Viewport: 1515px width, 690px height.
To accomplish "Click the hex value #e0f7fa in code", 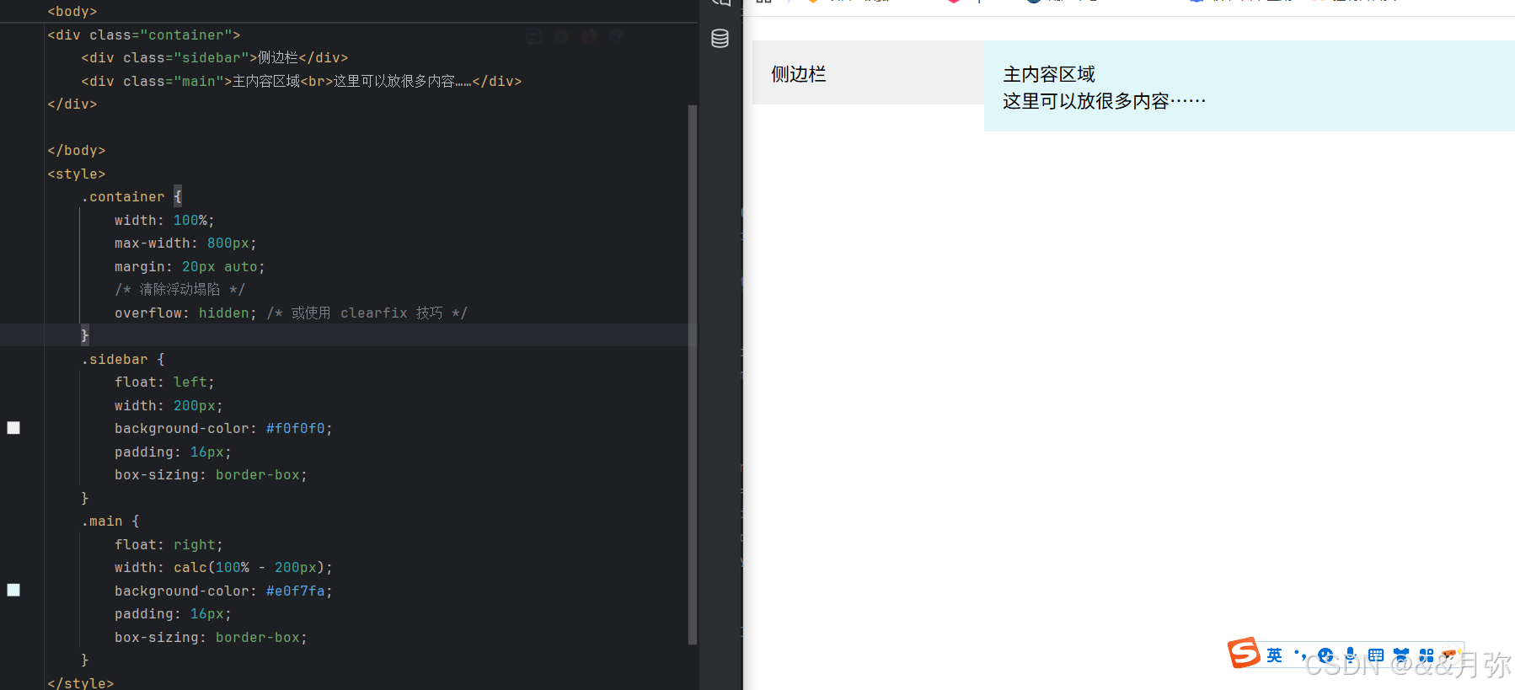I will pyautogui.click(x=296, y=591).
